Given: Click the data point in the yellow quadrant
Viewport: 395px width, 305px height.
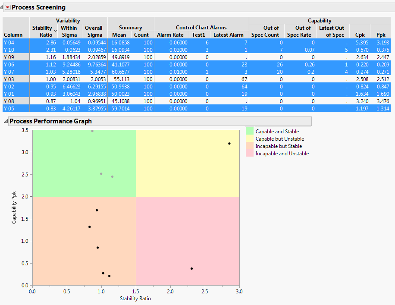Looking at the screenshot, I should tap(229, 143).
